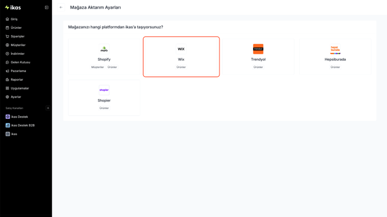Choose the Hepsiburada platform name
Viewport: 387px width, 217px height.
click(x=335, y=59)
